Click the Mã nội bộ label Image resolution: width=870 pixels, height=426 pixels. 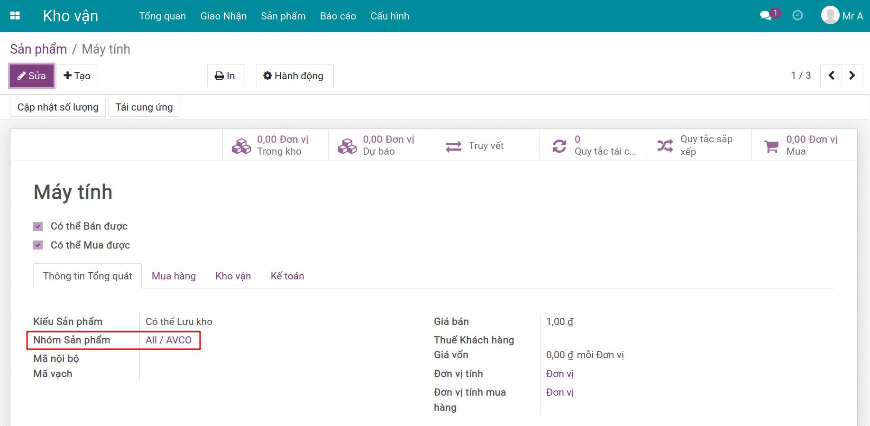click(x=56, y=359)
